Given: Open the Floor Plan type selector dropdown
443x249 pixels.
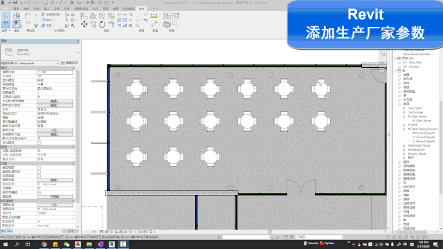Looking at the screenshot, I should [x=78, y=53].
